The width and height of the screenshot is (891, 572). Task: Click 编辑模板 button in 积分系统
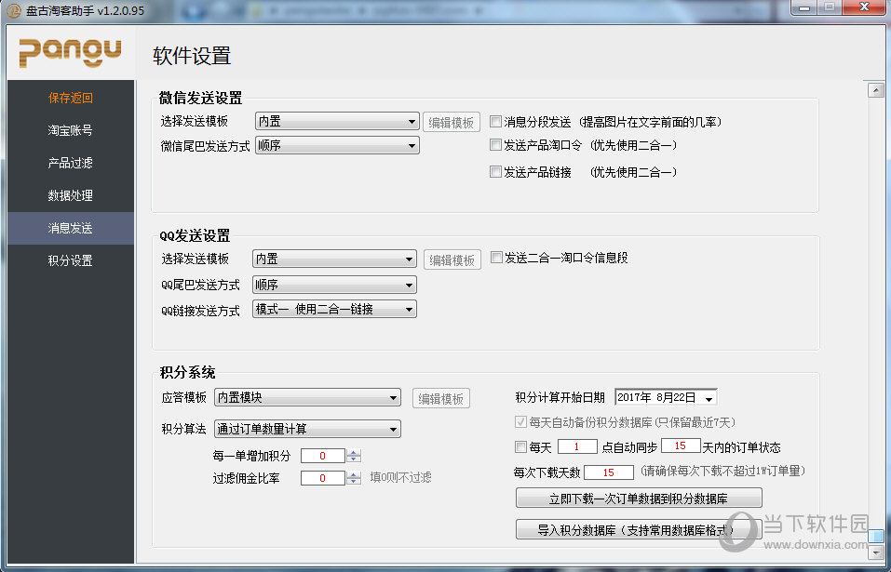point(441,398)
